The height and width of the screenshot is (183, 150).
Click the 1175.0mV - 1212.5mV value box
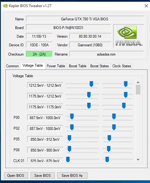tap(45, 96)
